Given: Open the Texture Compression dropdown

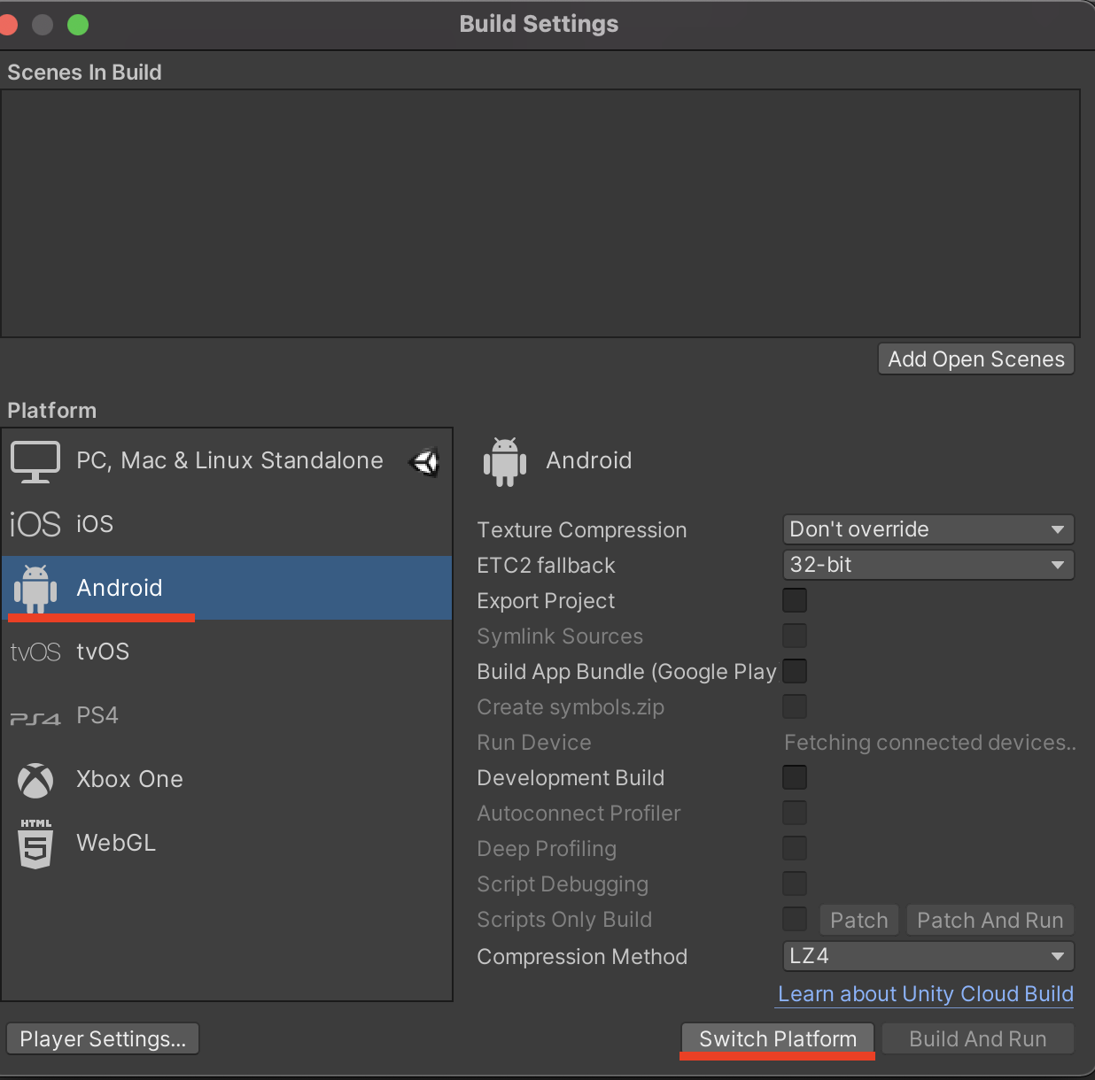Looking at the screenshot, I should 927,528.
